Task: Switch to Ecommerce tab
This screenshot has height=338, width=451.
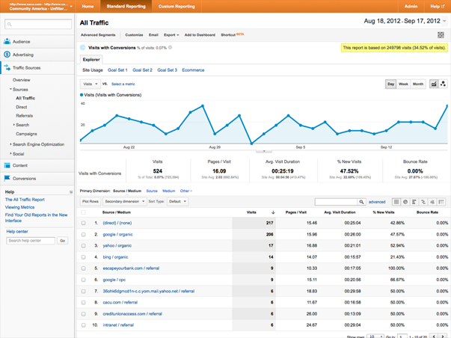Action: coord(193,70)
